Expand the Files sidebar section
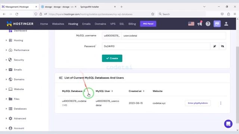The height and width of the screenshot is (134, 239). point(6,99)
